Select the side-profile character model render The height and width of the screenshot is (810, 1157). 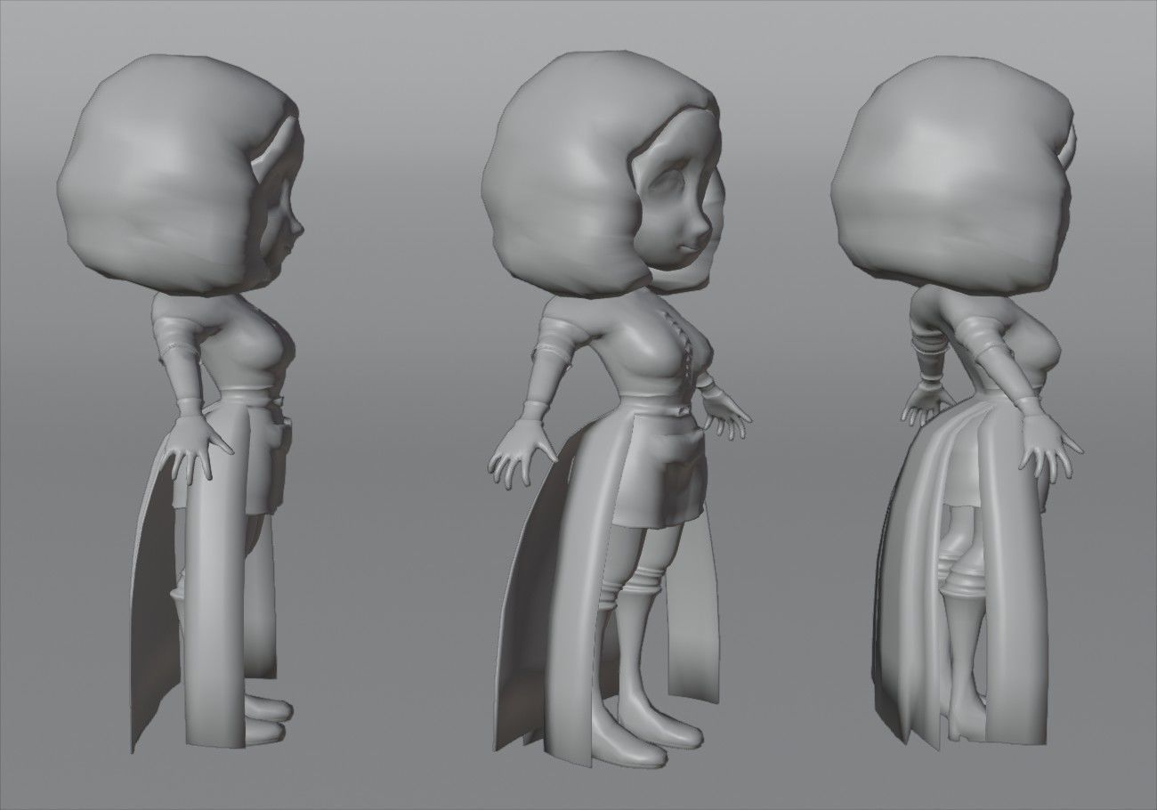click(x=182, y=405)
